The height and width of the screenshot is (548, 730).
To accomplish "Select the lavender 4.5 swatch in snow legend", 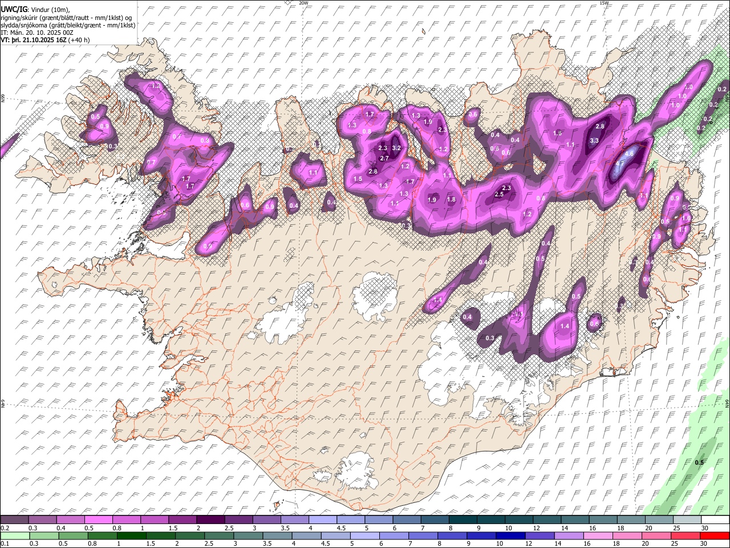I will tap(351, 520).
